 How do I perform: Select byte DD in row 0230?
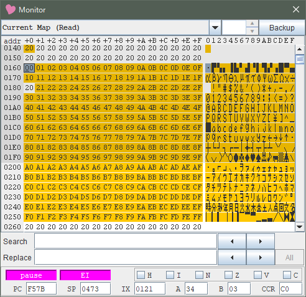(175, 197)
